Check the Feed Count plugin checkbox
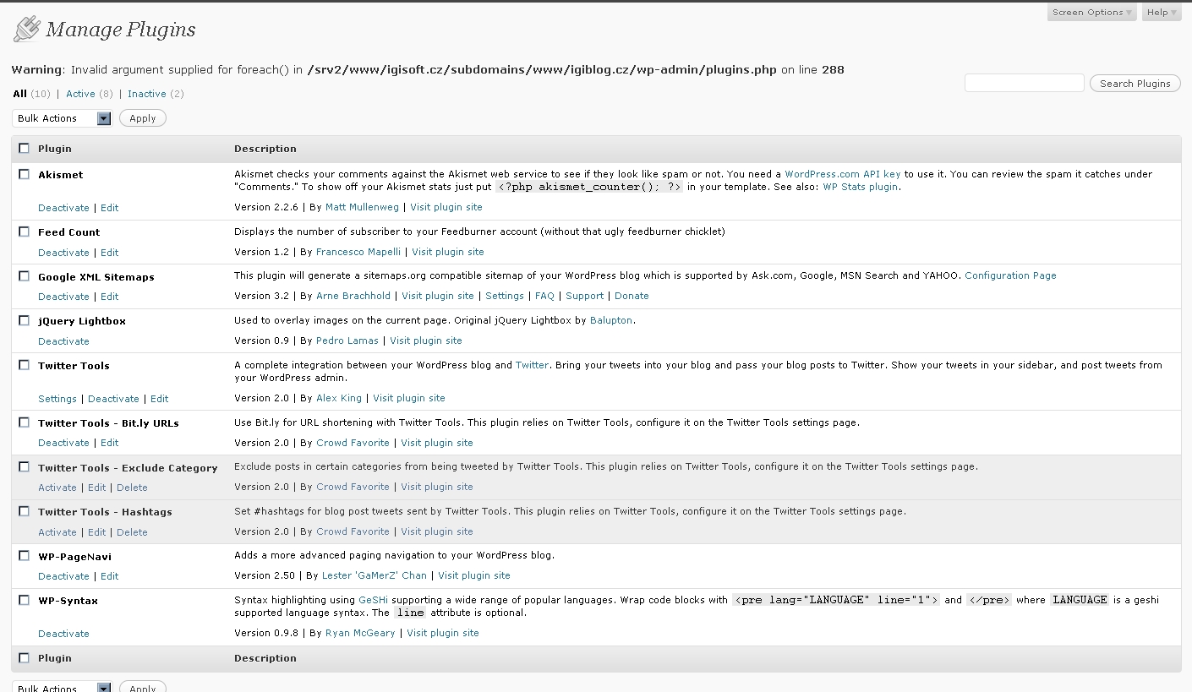 (x=24, y=232)
